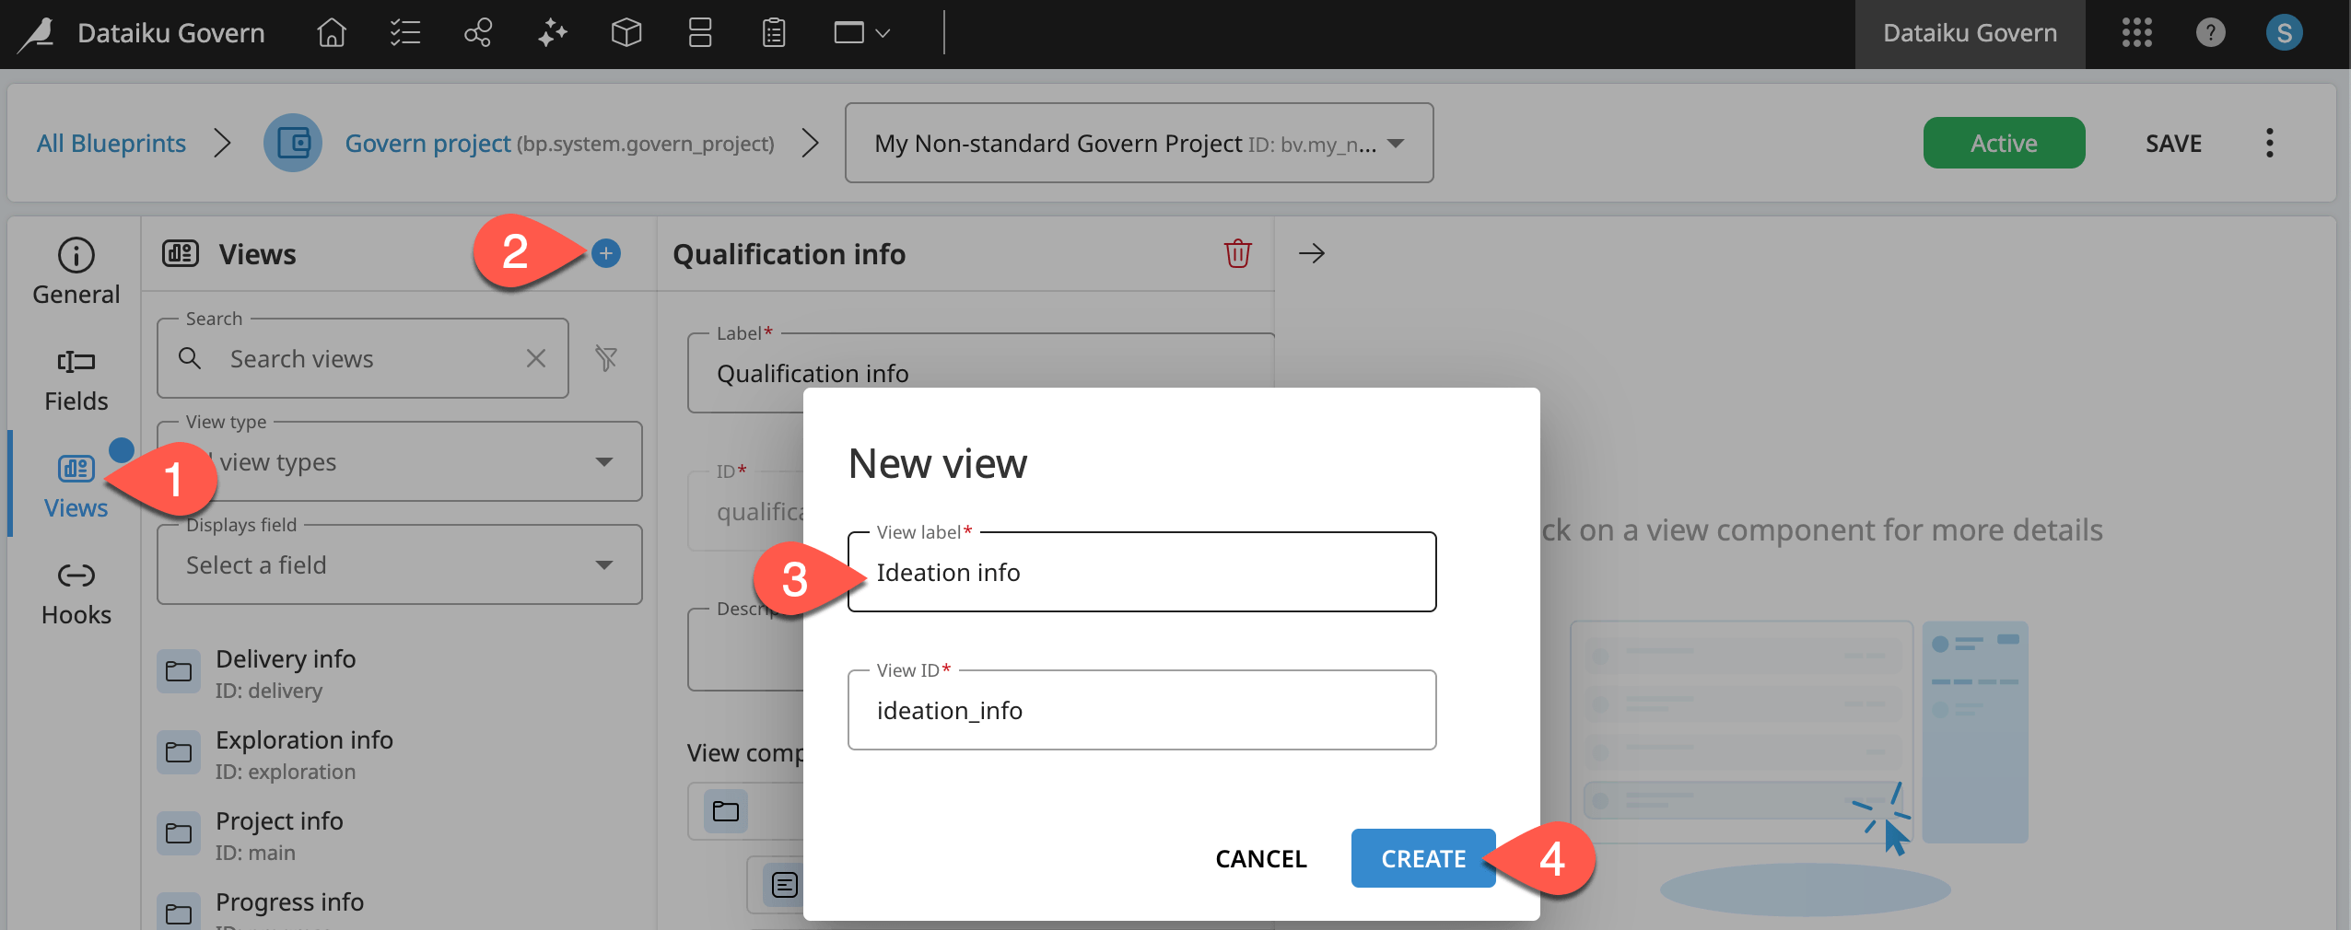
Task: Delete the Qualification info view with trash icon
Action: coord(1238,253)
